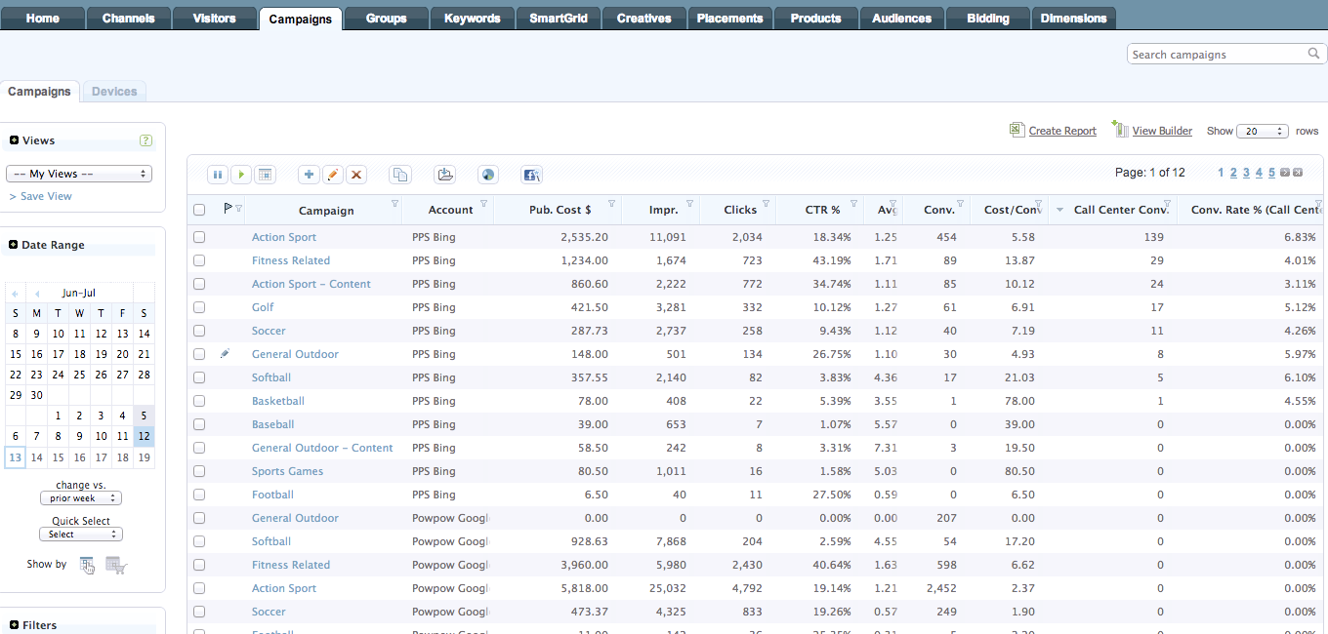
Task: Show by click date icon
Action: tap(88, 565)
